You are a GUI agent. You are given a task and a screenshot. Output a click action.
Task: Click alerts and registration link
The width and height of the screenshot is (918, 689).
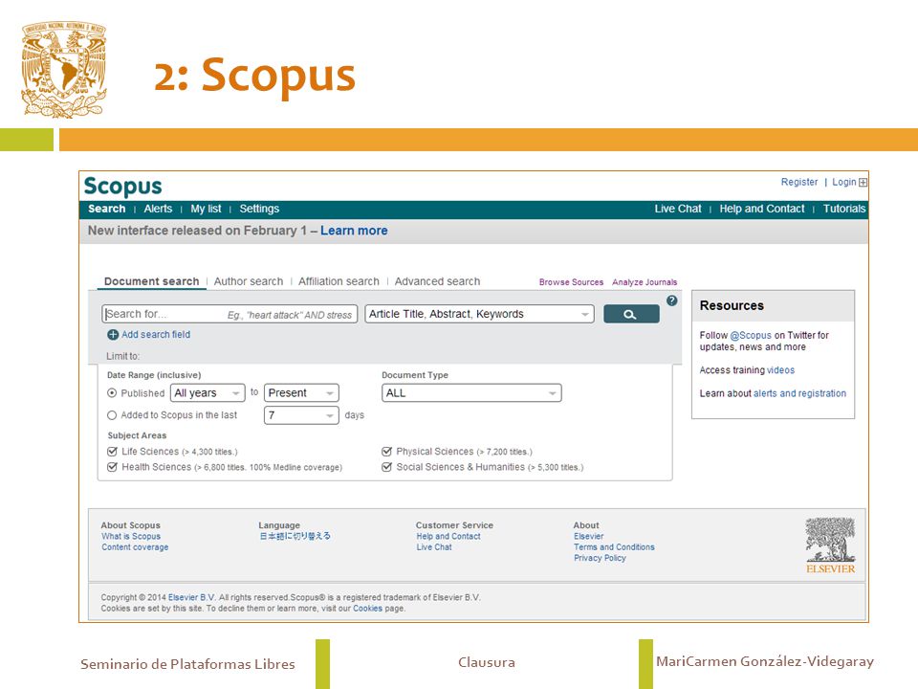tap(799, 393)
